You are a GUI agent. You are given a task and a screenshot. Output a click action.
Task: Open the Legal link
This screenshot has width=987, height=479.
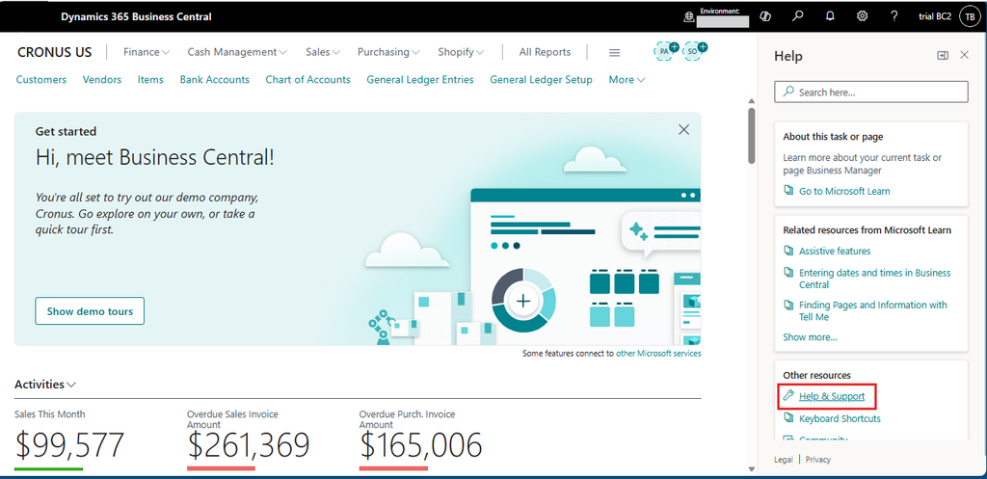pos(784,460)
